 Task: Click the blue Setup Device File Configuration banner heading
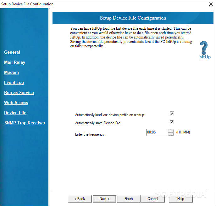(x=133, y=18)
